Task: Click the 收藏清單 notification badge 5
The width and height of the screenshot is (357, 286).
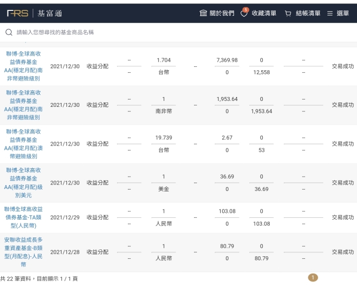Action: (245, 10)
